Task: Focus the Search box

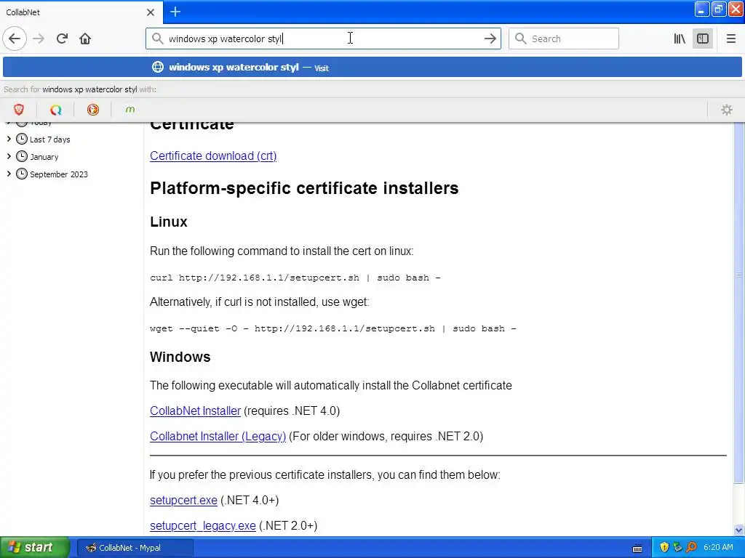Action: 564,39
